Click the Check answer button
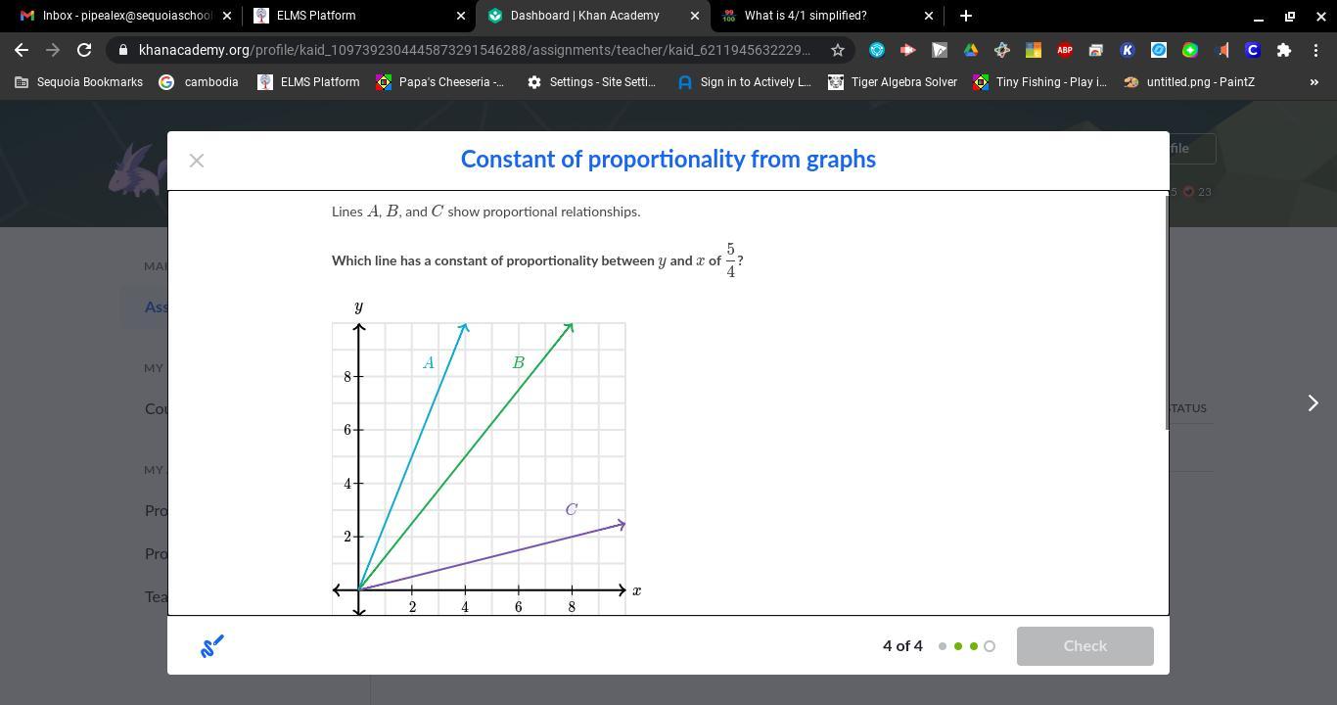The height and width of the screenshot is (705, 1337). pyautogui.click(x=1085, y=646)
